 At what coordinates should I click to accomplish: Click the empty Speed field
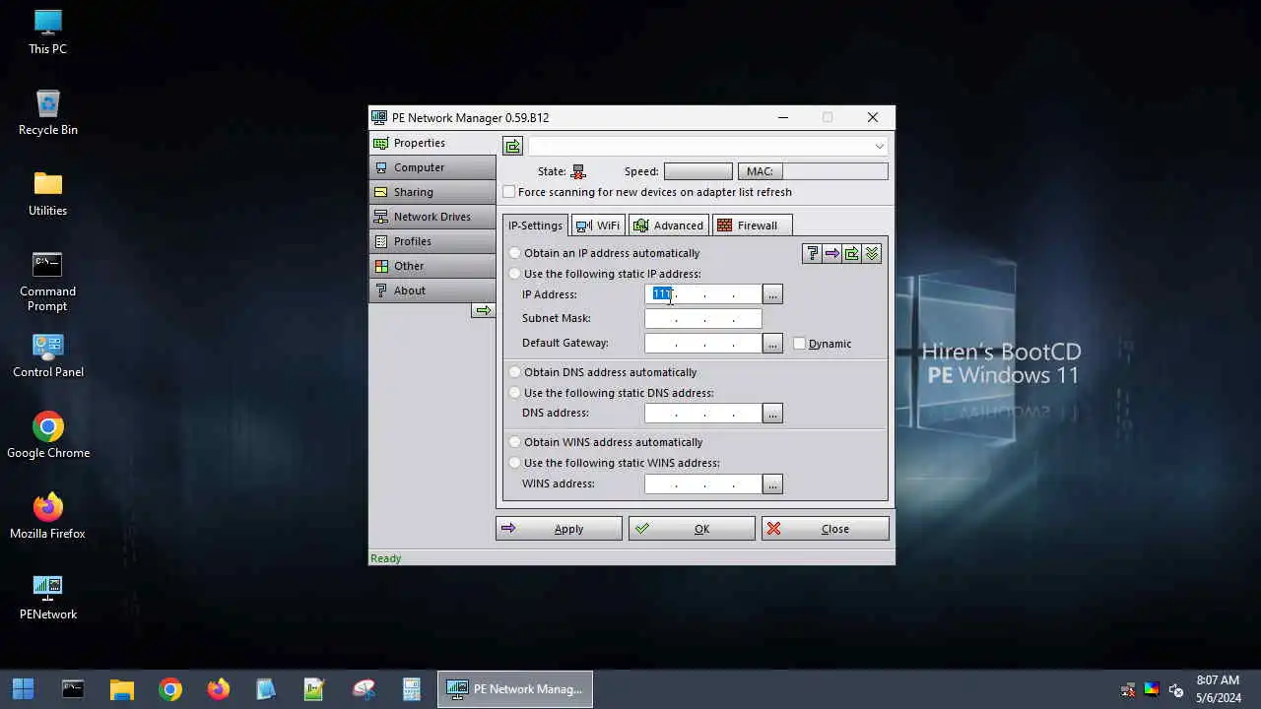coord(697,171)
